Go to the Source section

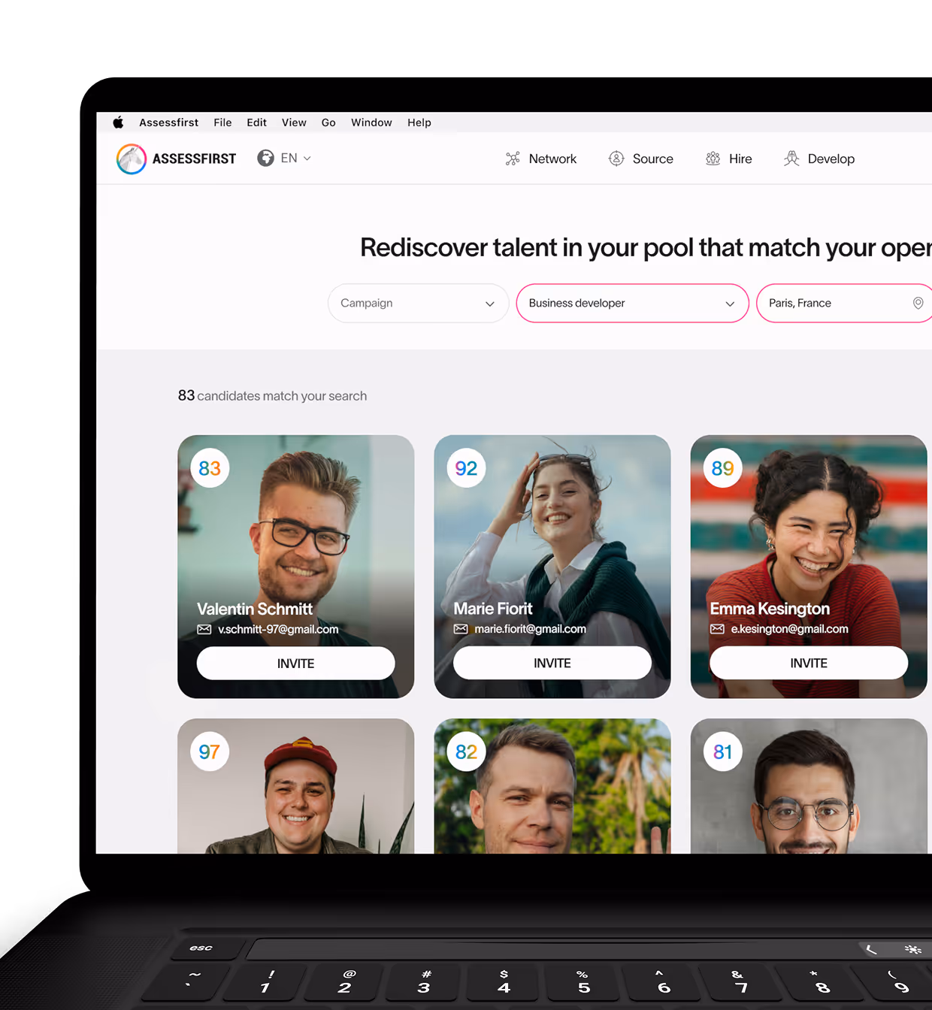click(x=652, y=159)
